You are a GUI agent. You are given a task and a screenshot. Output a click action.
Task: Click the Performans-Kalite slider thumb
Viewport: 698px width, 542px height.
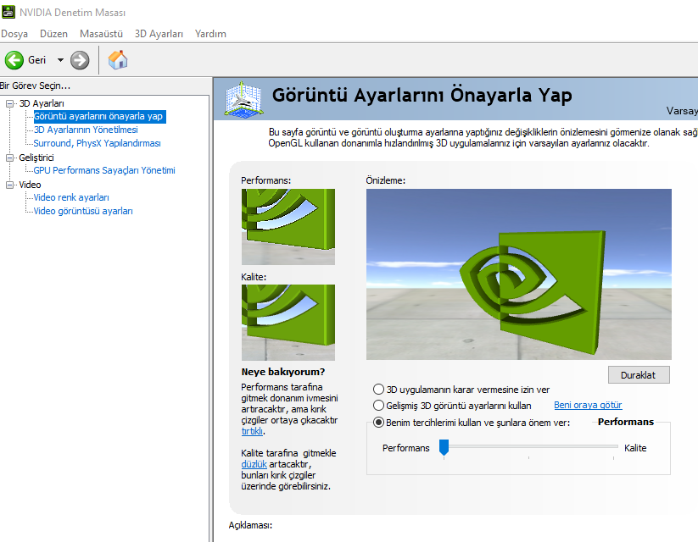[x=444, y=447]
